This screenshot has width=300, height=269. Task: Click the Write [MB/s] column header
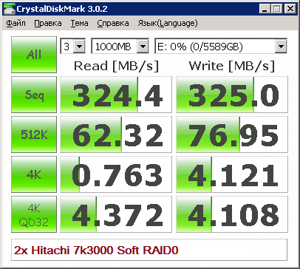(x=232, y=66)
